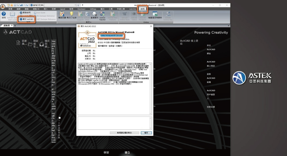This screenshot has height=156, width=287.
Task: Switch to the Developer ribbon tab
Action: pyautogui.click(x=82, y=9)
